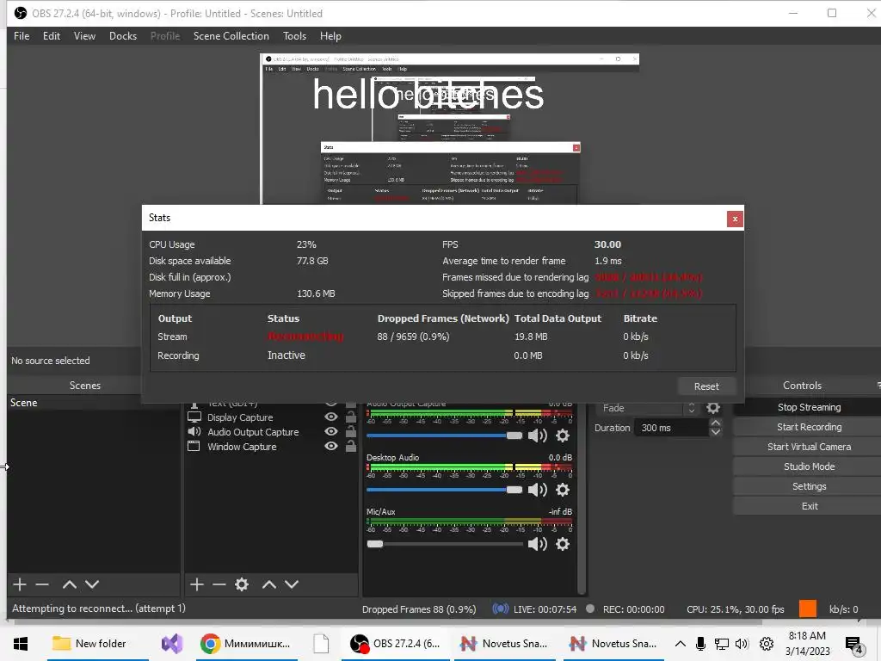Click Window Capture window icon in Sources

(194, 447)
